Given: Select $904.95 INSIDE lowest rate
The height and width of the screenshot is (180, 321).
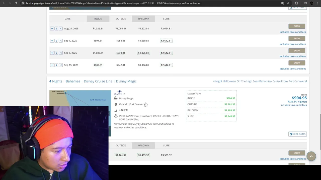Looking at the screenshot, I should [x=231, y=98].
